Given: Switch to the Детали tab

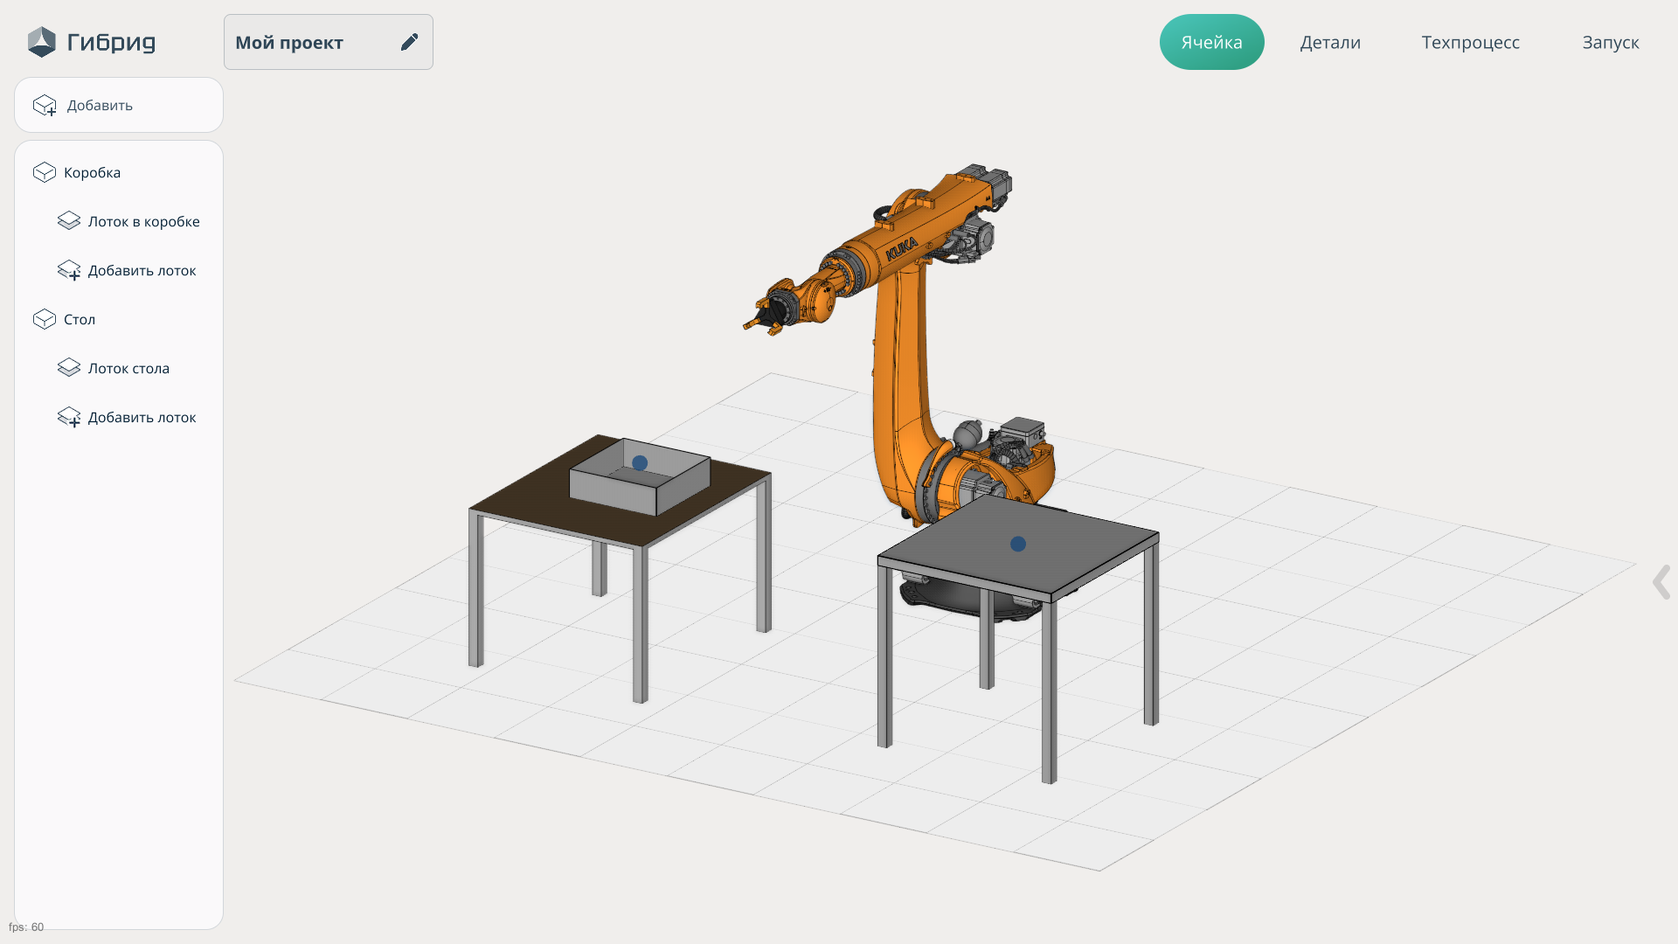Looking at the screenshot, I should coord(1329,42).
